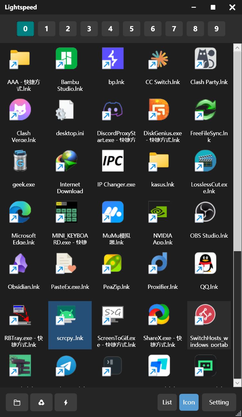Launch MINI_KEYBOARD shortcut icon

(66, 212)
